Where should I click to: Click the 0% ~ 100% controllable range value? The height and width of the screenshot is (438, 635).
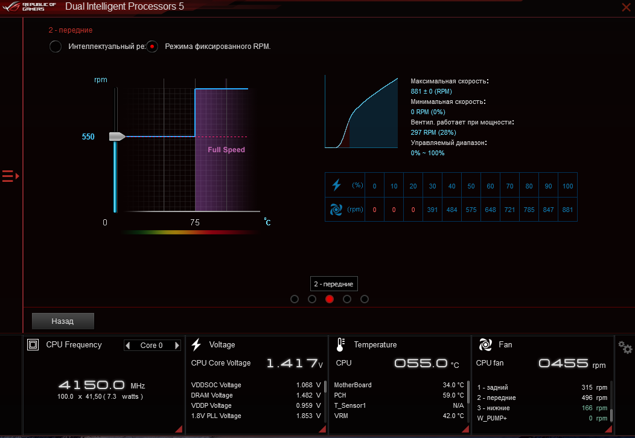coord(427,153)
